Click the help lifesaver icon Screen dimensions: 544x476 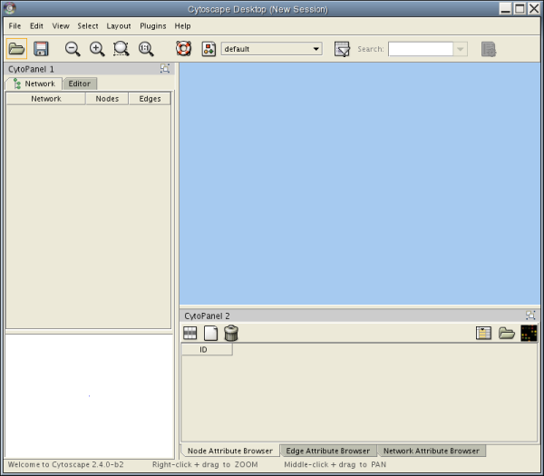183,49
